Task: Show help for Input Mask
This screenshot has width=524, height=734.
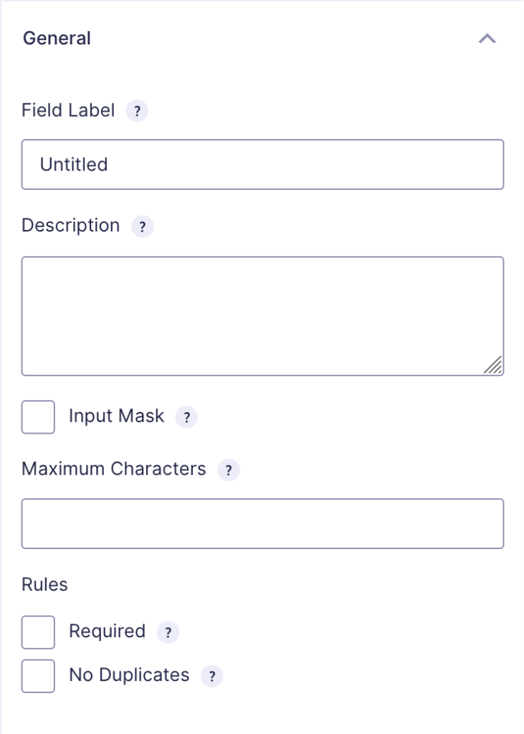Action: point(186,416)
